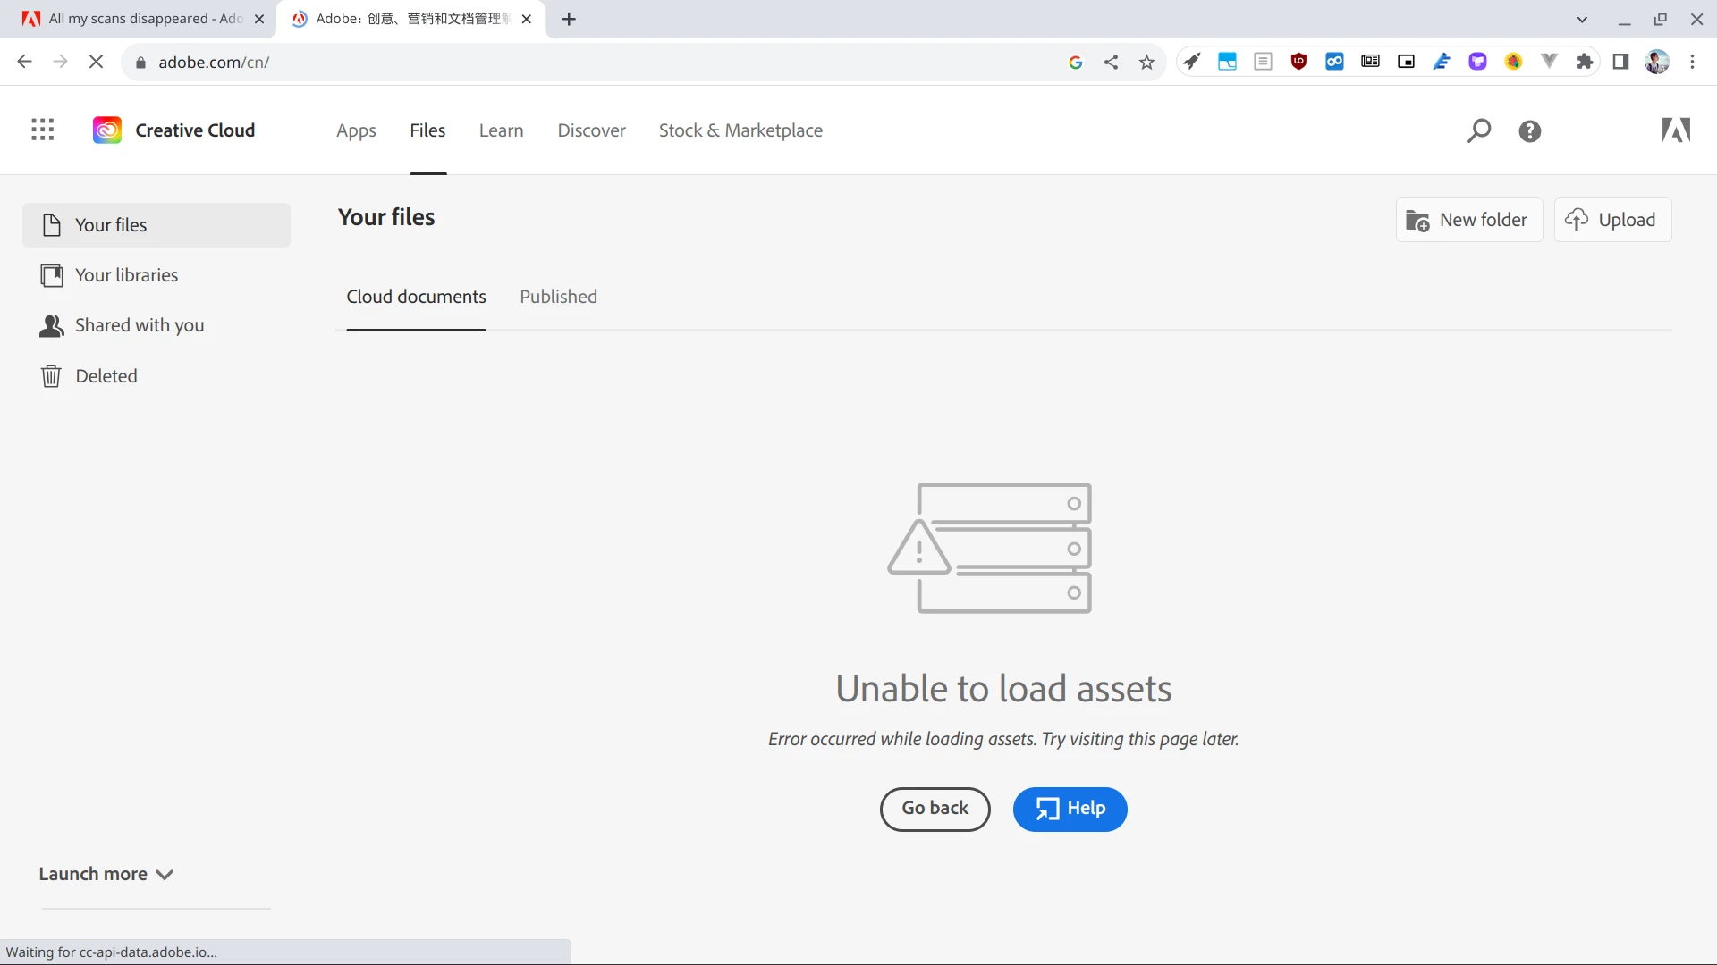Click the Creative Cloud logo icon
This screenshot has height=965, width=1717.
point(107,130)
